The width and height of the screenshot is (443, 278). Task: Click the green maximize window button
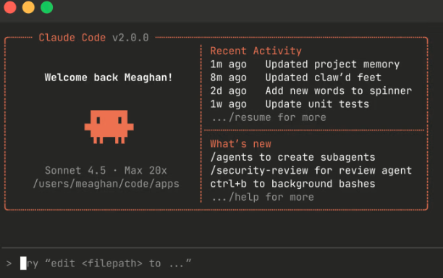click(x=46, y=7)
